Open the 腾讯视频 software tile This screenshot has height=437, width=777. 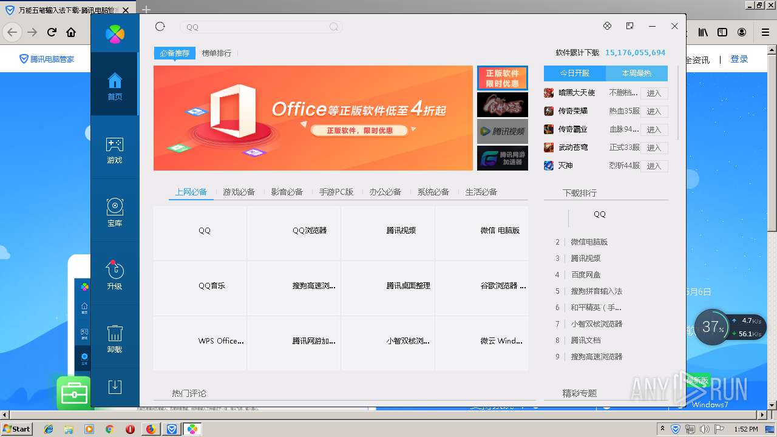[388, 233]
